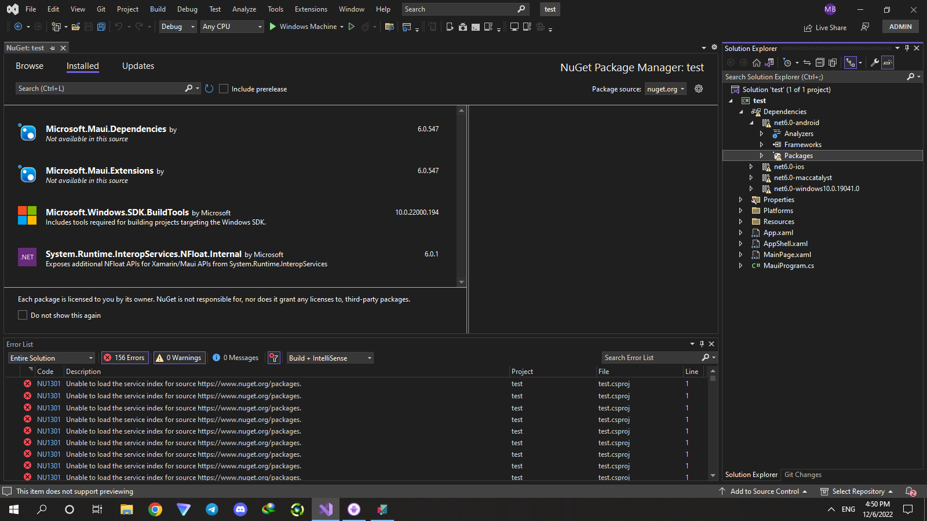Pin the Error List panel

[x=702, y=344]
